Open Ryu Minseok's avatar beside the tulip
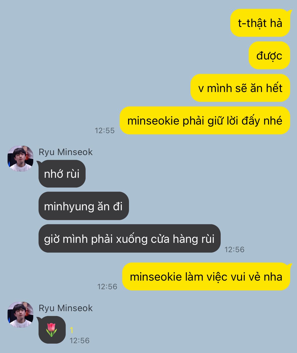The image size is (297, 353). [x=20, y=314]
